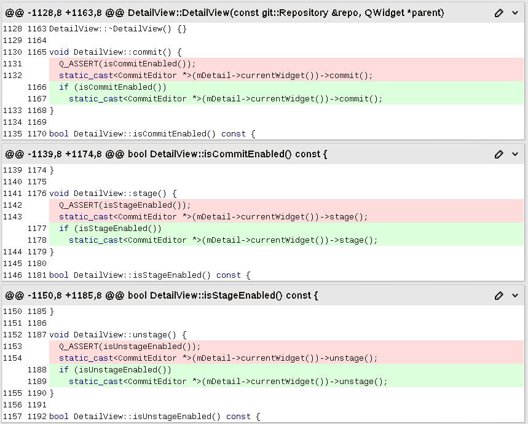Click new line number 1177
Viewport: 528px width, 424px height.
tap(37, 229)
